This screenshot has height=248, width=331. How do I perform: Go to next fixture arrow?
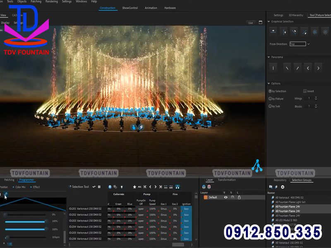tap(156, 187)
